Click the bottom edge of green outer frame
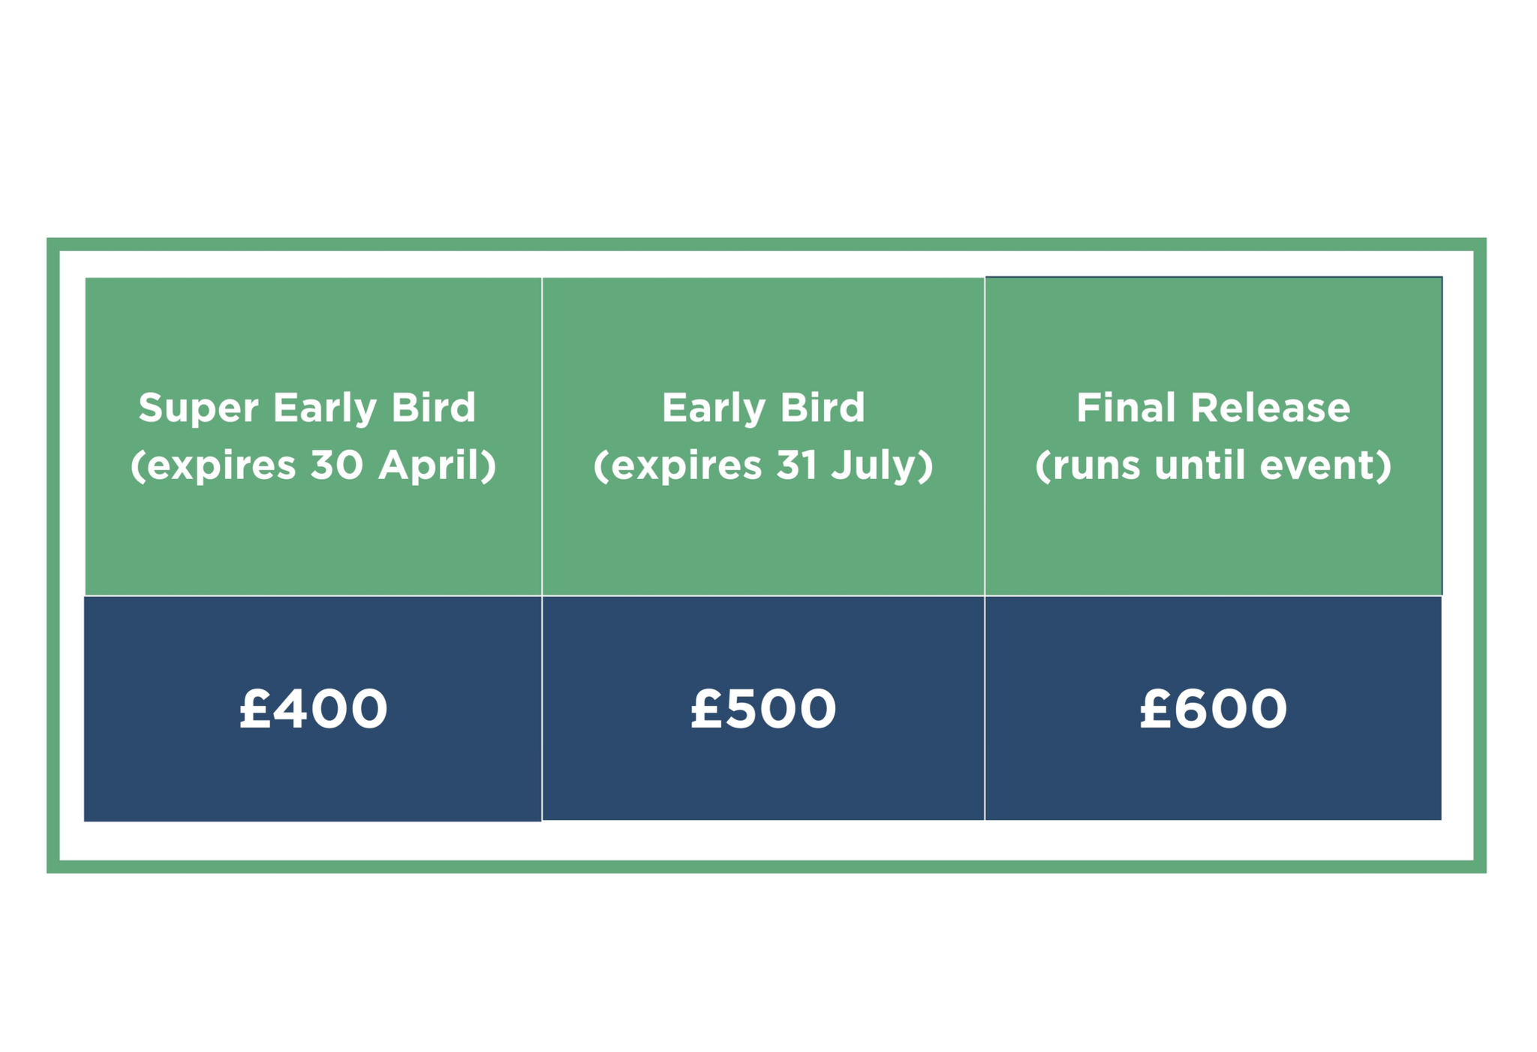This screenshot has width=1537, height=1052. [765, 867]
